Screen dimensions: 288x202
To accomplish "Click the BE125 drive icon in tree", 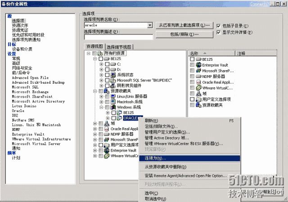I will [x=107, y=59].
